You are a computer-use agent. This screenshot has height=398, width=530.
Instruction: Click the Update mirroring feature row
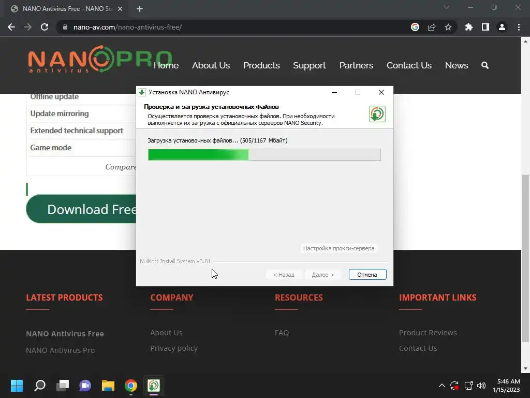[81, 113]
